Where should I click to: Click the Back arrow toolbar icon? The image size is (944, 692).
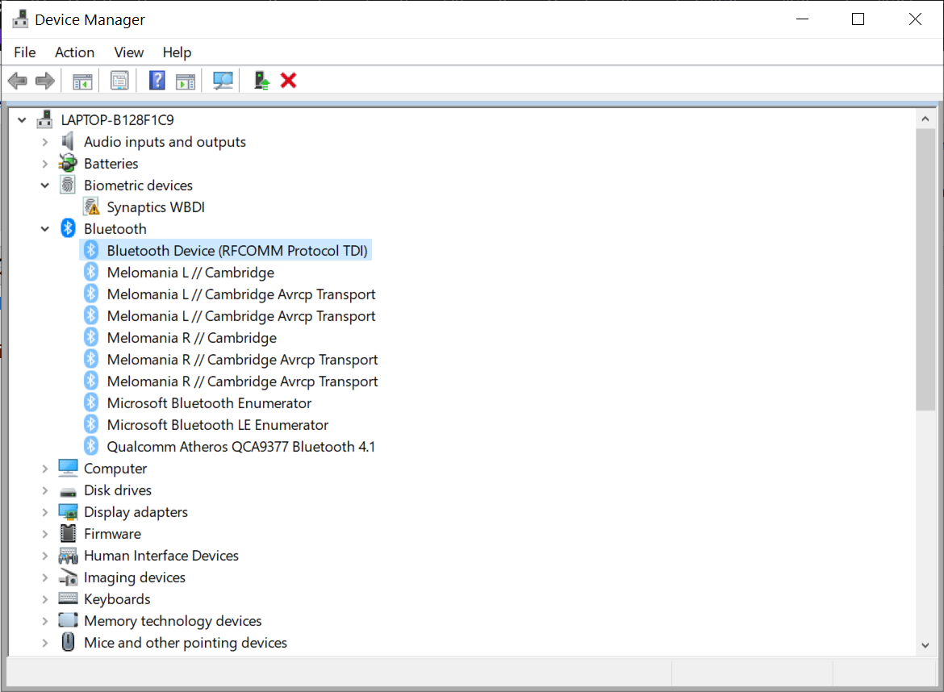[18, 81]
